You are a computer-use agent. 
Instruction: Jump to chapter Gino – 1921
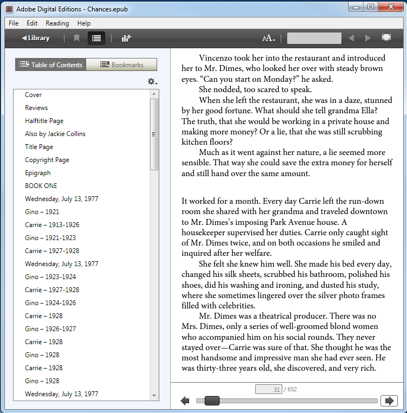[x=42, y=212]
